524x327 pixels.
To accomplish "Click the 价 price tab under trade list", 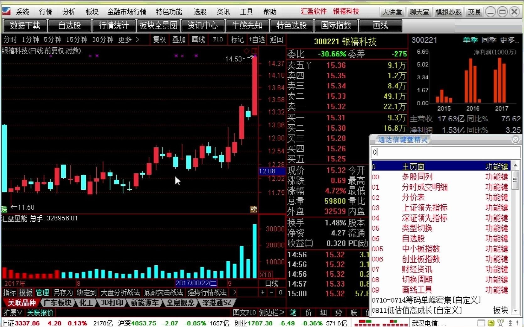I will tap(308, 312).
